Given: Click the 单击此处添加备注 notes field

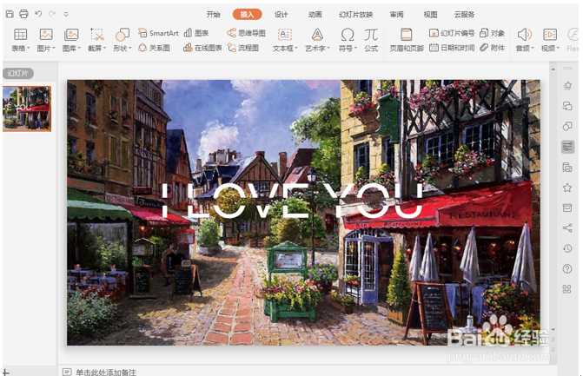Looking at the screenshot, I should (106, 372).
